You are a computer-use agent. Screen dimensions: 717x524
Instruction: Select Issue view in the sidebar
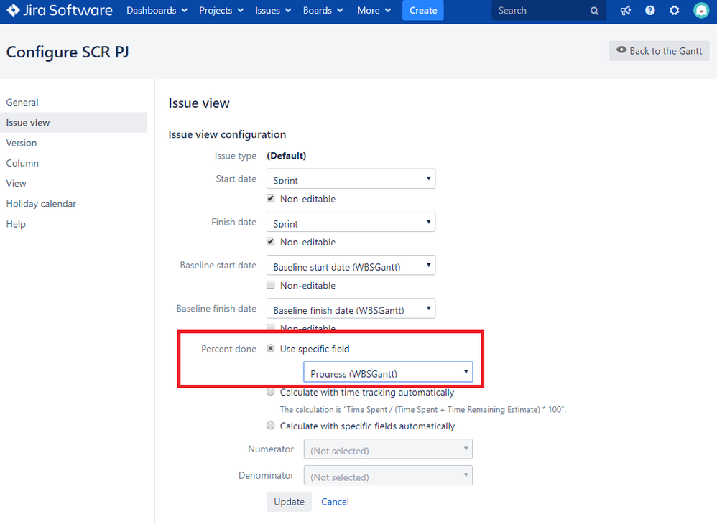pos(73,123)
